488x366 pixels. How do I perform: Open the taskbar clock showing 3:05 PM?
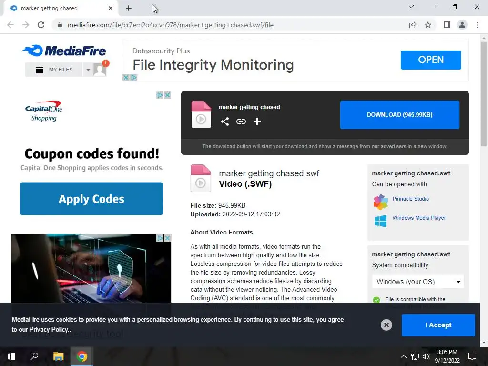[x=447, y=356]
